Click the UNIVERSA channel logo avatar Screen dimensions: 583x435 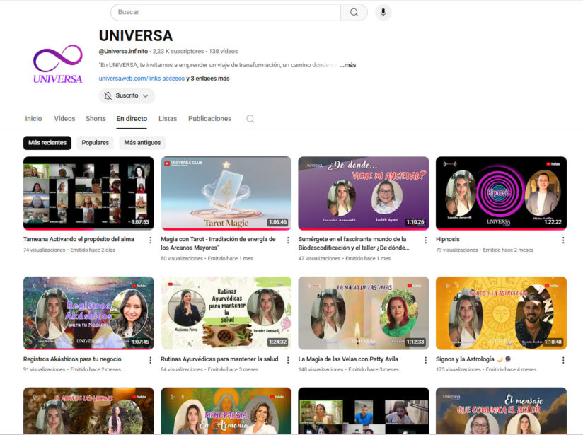(x=58, y=65)
